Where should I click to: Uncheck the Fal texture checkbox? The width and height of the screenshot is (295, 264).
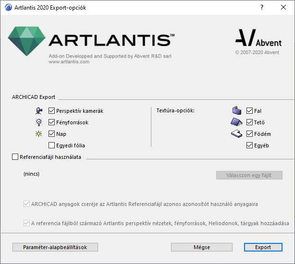point(249,111)
